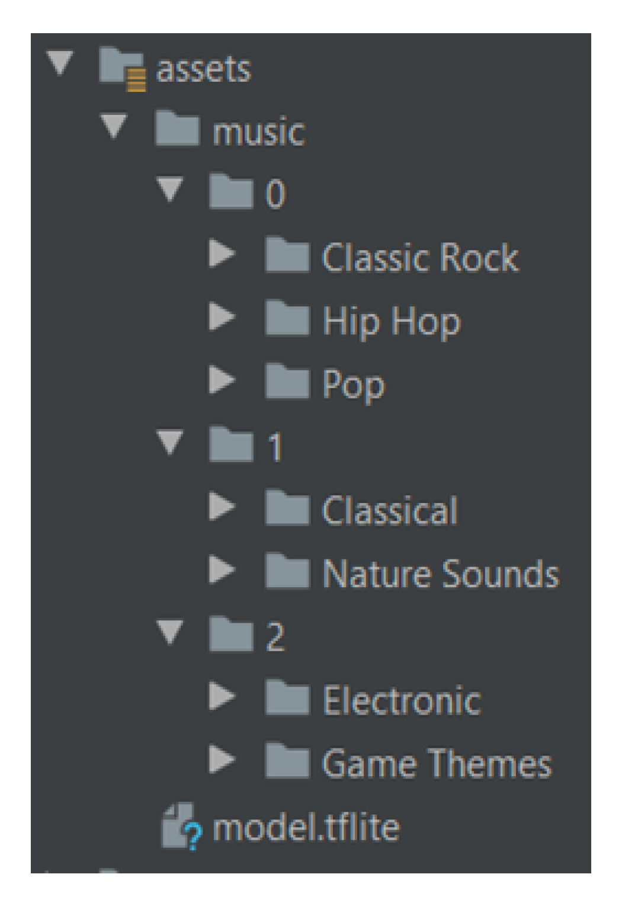Viewport: 625px width, 903px height.
Task: Collapse folder 1 in music
Action: click(x=170, y=442)
